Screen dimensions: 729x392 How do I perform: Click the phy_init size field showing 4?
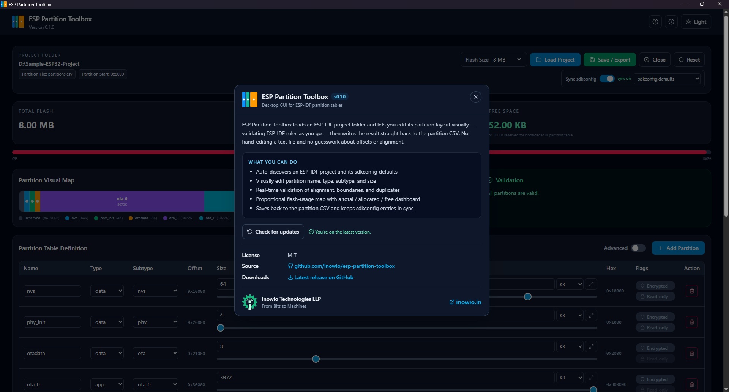pyautogui.click(x=385, y=315)
